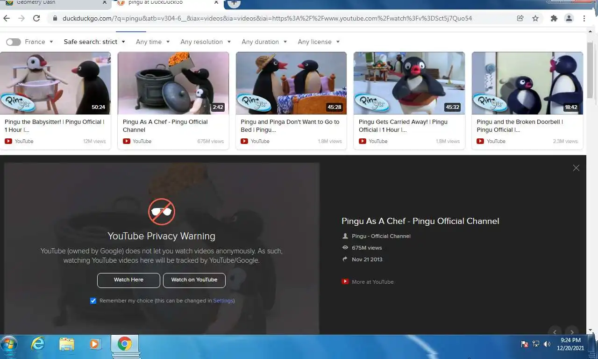Click the lock icon in the address bar
598x359 pixels.
[x=55, y=18]
